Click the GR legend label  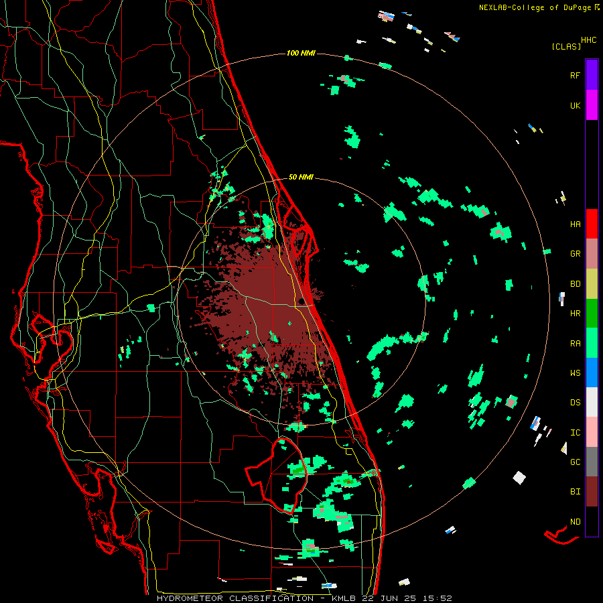(x=576, y=254)
